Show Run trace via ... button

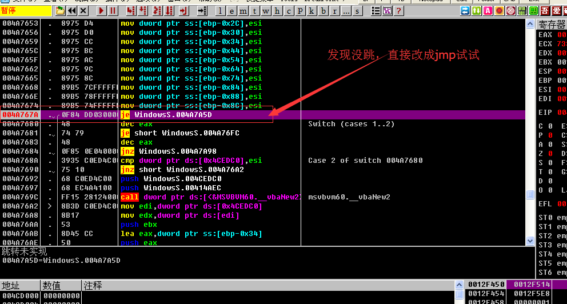click(346, 11)
